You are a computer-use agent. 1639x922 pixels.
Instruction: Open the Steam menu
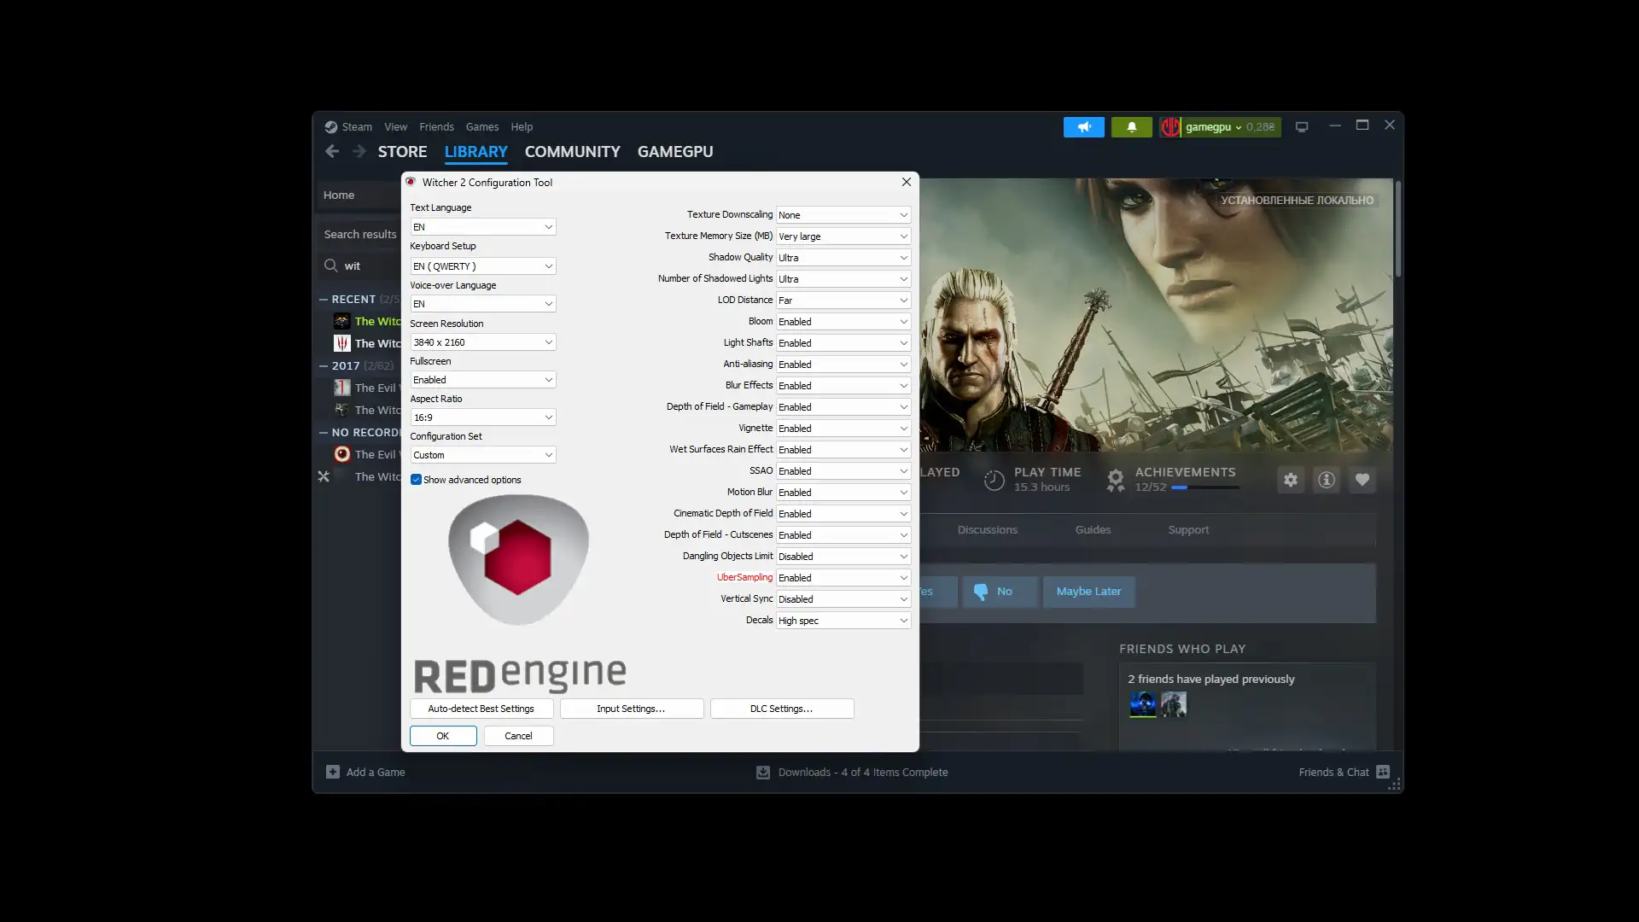(x=357, y=127)
